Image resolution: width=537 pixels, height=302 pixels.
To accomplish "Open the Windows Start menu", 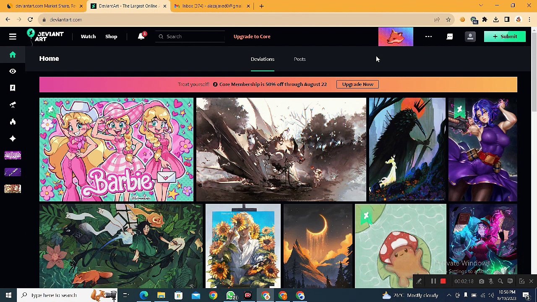I will (8, 295).
